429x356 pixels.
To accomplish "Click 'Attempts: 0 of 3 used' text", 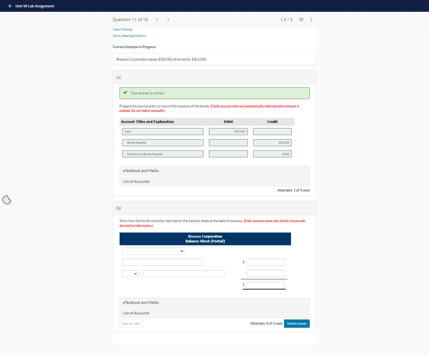I will click(266, 324).
